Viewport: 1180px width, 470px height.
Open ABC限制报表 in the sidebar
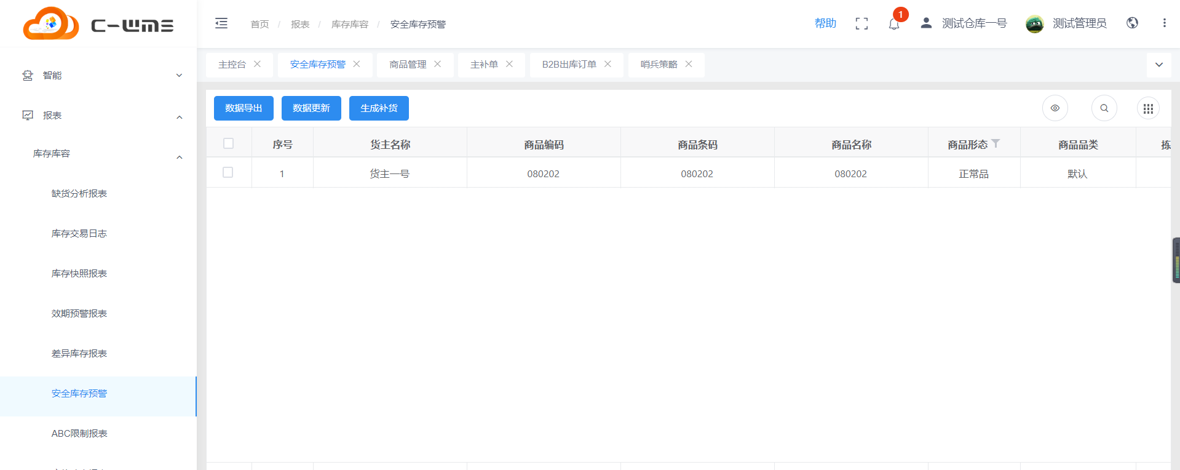[79, 433]
